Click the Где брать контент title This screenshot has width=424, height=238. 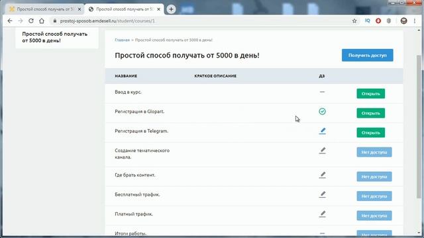point(135,175)
